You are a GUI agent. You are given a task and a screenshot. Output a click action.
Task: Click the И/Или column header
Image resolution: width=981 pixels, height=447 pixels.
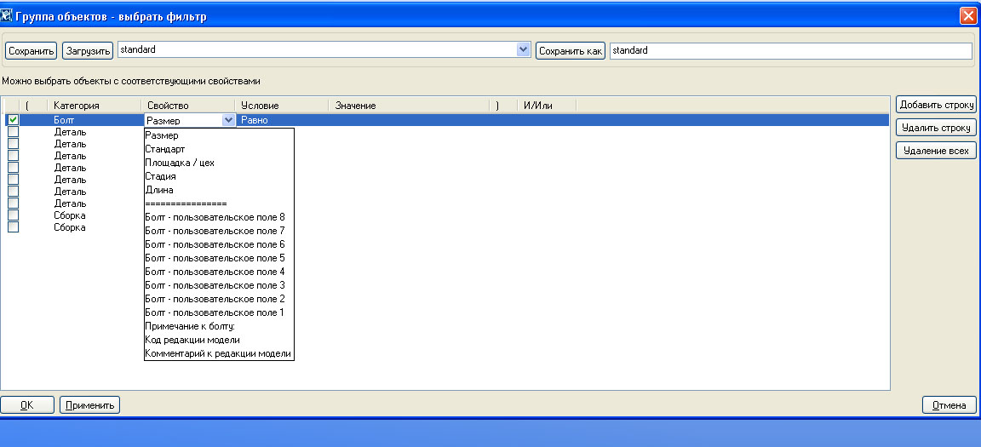pos(547,106)
